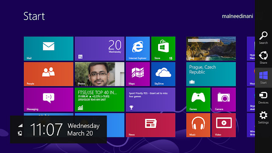Click the Search charm
The image size is (272, 153).
click(263, 38)
